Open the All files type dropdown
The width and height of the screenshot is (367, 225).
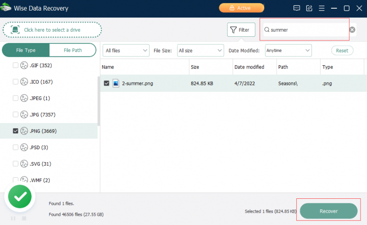pyautogui.click(x=126, y=51)
